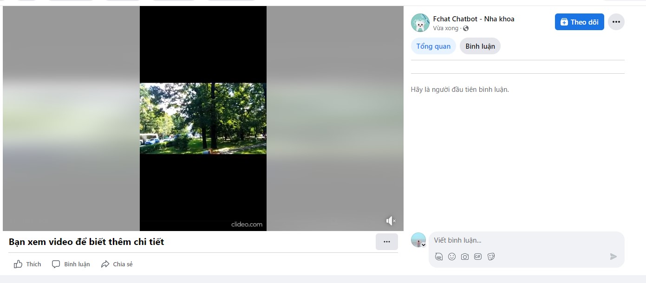
Task: Click the avatar sticker icon in comment box
Action: coord(439,257)
